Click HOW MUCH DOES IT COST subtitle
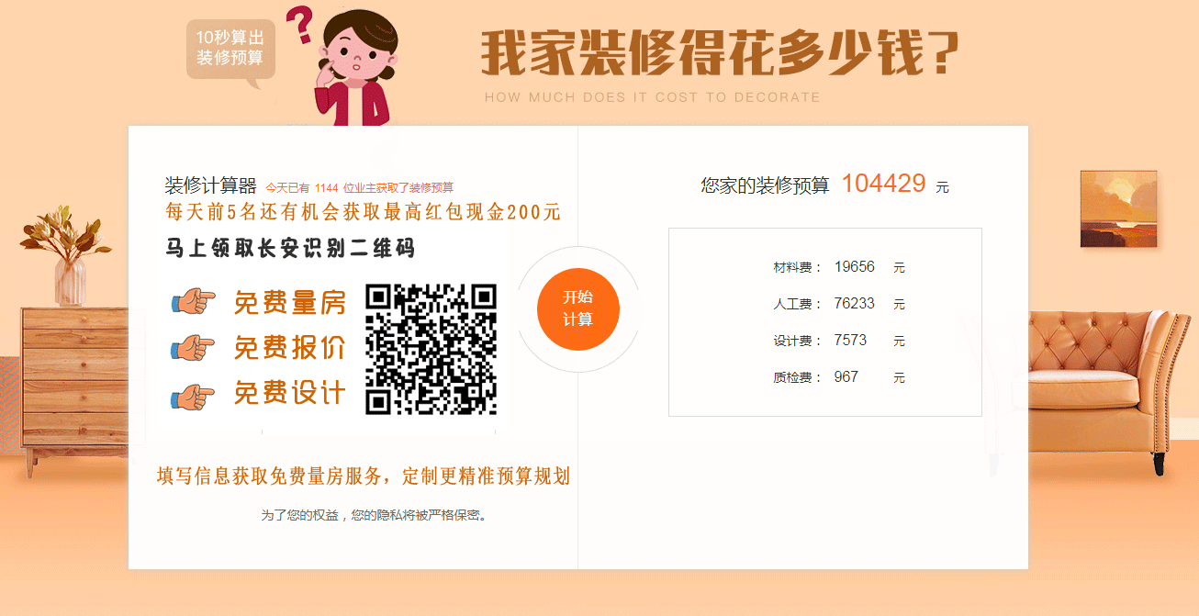 653,97
